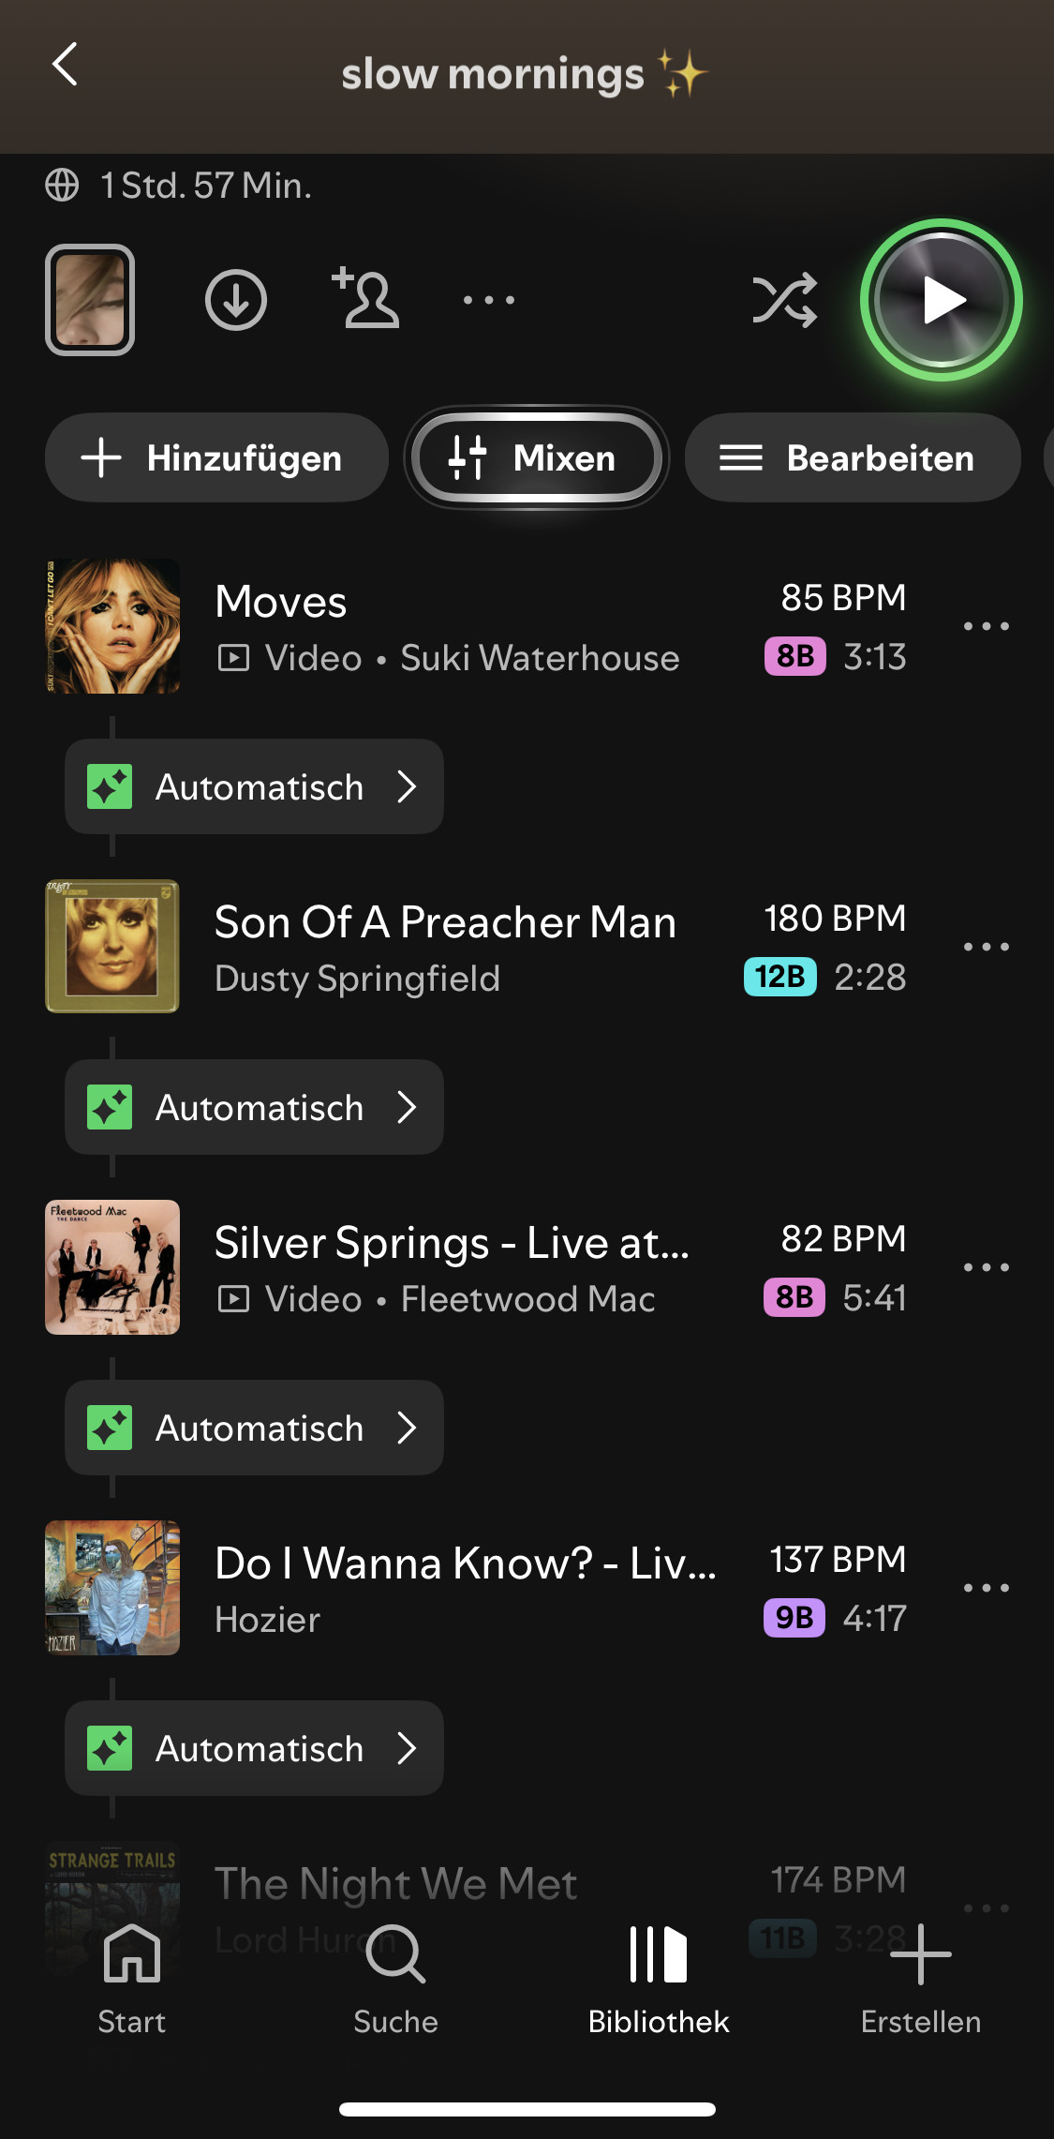Open options for Son Of A Preacher Man
Image resolution: width=1054 pixels, height=2139 pixels.
987,947
